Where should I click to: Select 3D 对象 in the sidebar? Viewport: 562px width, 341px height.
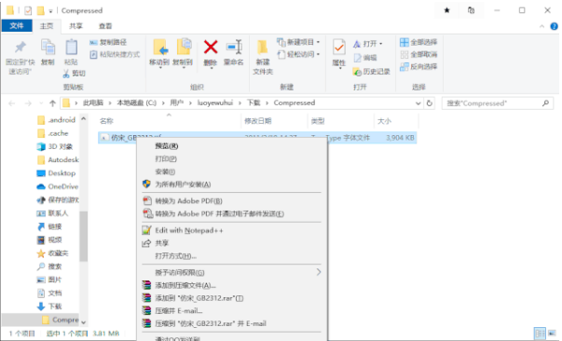tap(55, 146)
